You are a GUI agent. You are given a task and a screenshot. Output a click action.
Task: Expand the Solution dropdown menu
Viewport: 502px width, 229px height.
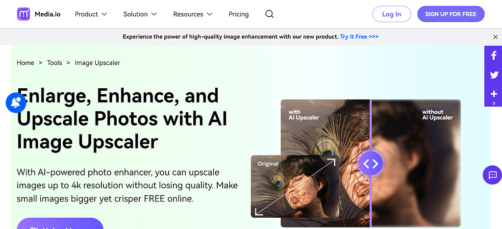pos(140,14)
